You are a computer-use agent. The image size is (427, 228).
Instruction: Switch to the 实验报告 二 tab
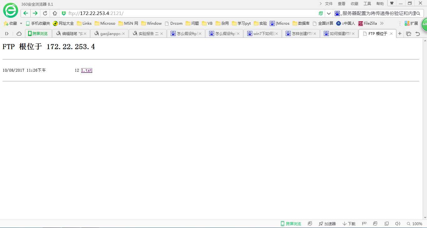click(148, 33)
